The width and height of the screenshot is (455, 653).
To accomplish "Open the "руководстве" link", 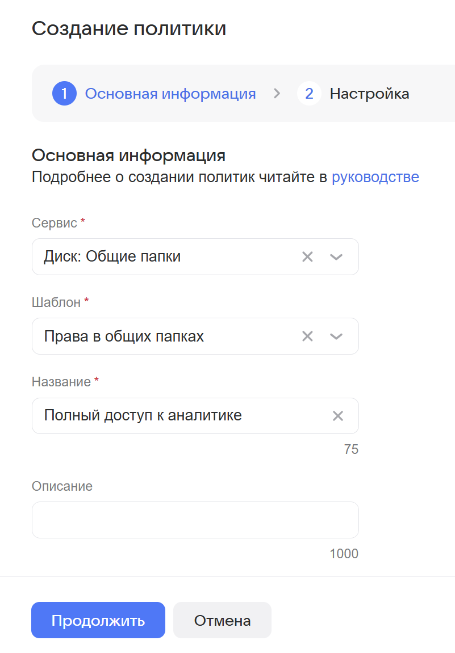I will pos(375,177).
